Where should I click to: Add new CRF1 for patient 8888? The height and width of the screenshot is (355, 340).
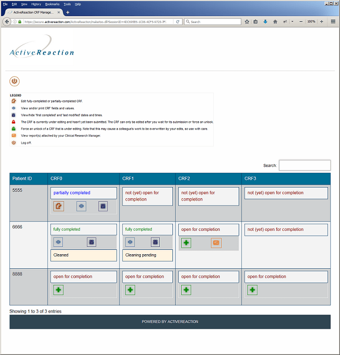point(130,290)
